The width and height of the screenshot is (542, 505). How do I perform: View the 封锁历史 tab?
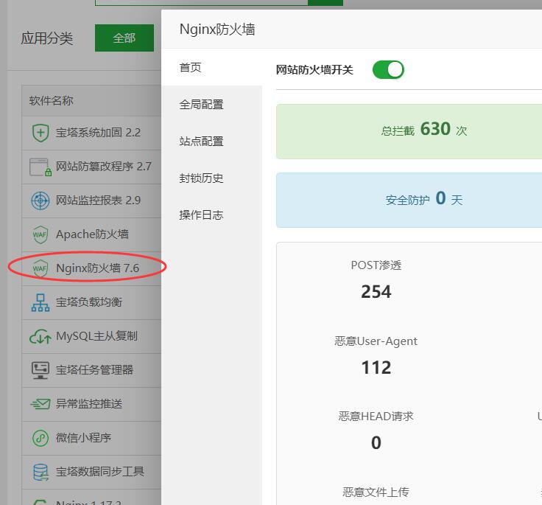[201, 178]
